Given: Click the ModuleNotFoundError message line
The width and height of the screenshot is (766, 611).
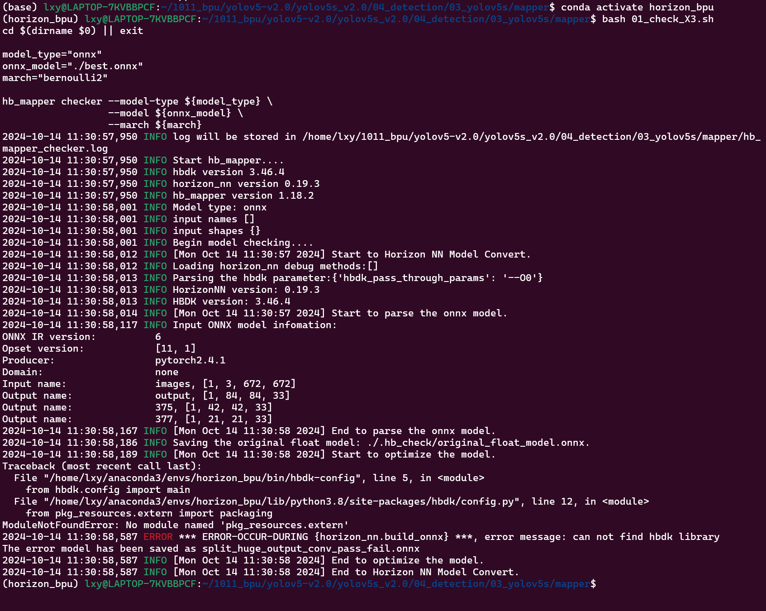Looking at the screenshot, I should tap(176, 525).
